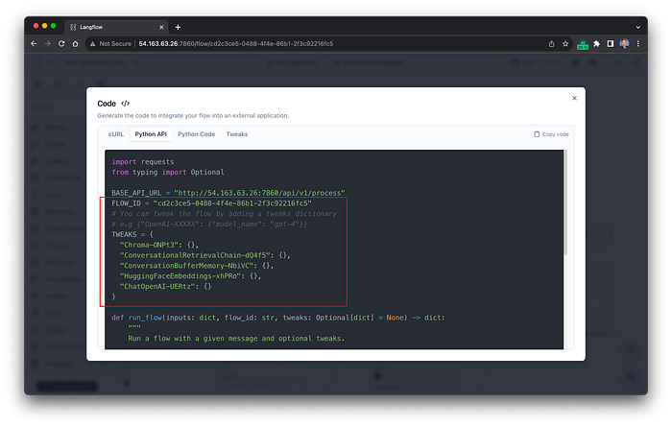Click the code icon beside Code title
This screenshot has width=672, height=427.
coord(125,104)
